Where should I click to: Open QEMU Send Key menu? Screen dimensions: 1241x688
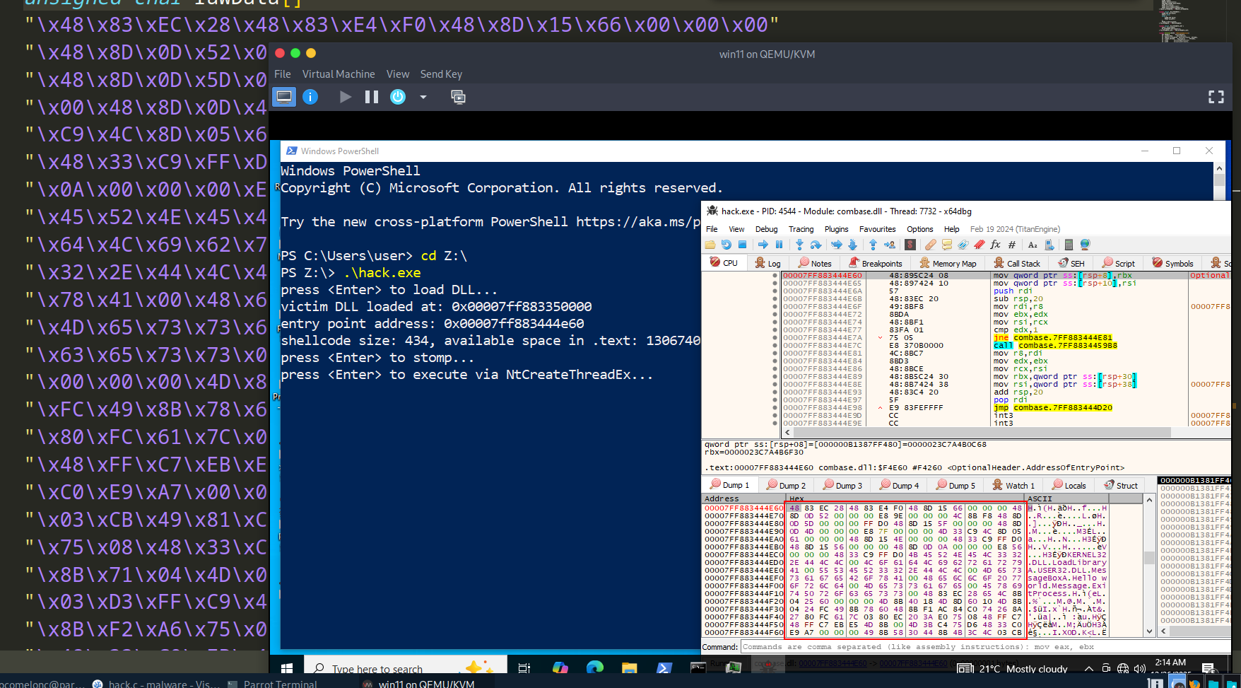click(441, 74)
